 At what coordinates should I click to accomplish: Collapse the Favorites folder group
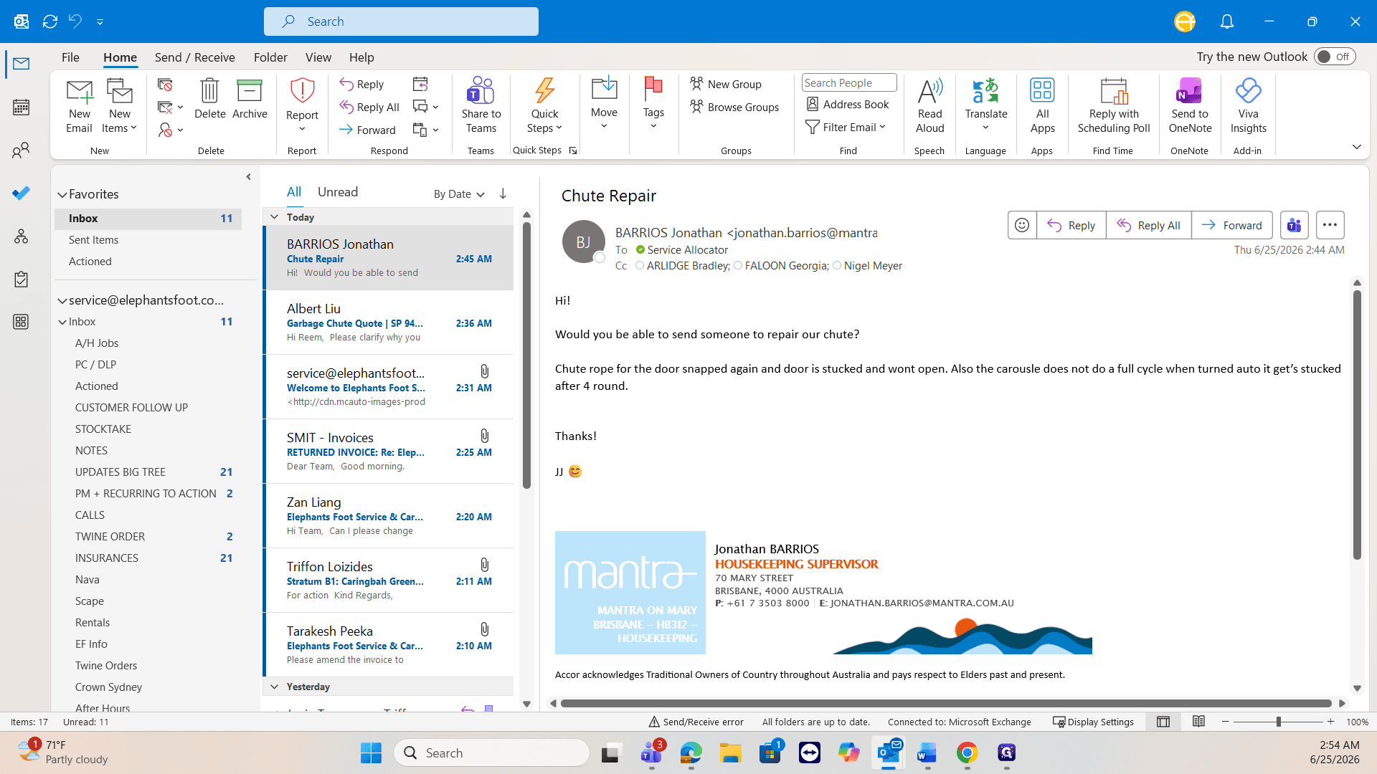pyautogui.click(x=62, y=194)
